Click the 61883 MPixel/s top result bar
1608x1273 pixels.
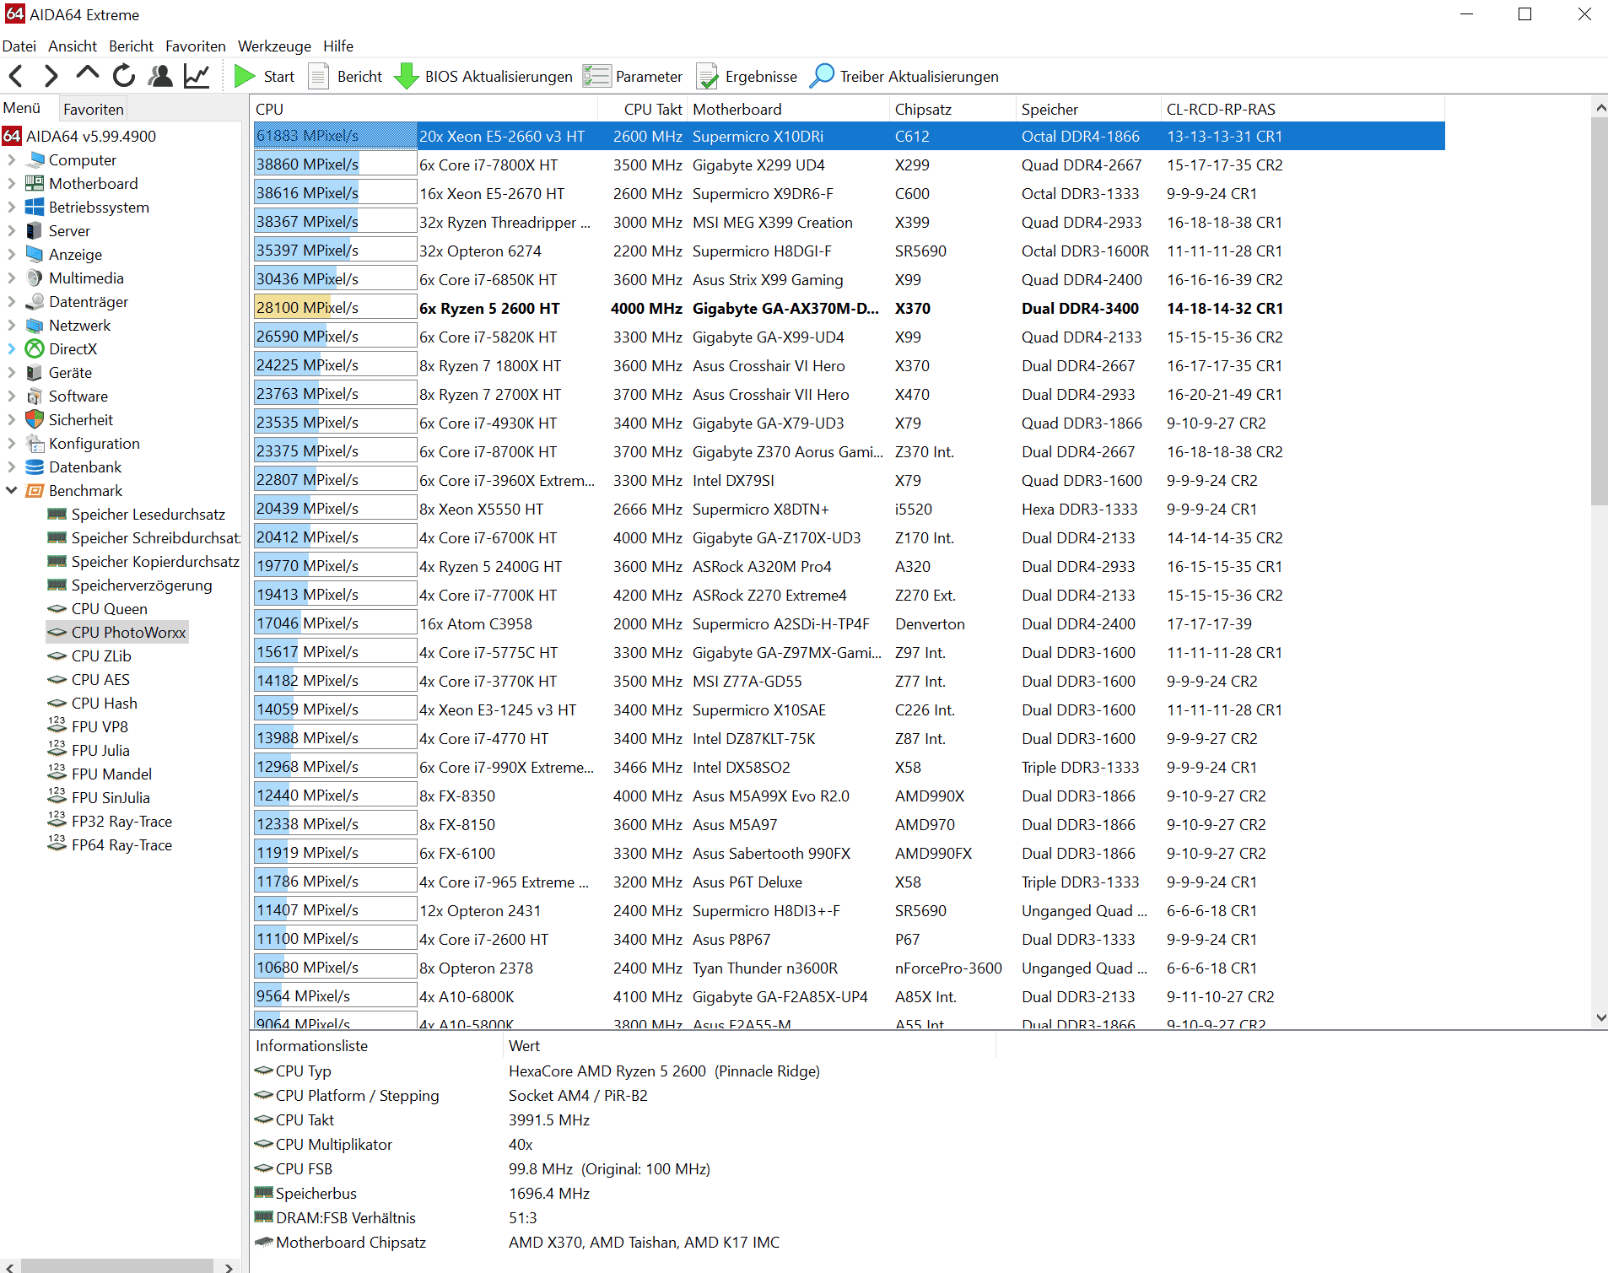335,136
